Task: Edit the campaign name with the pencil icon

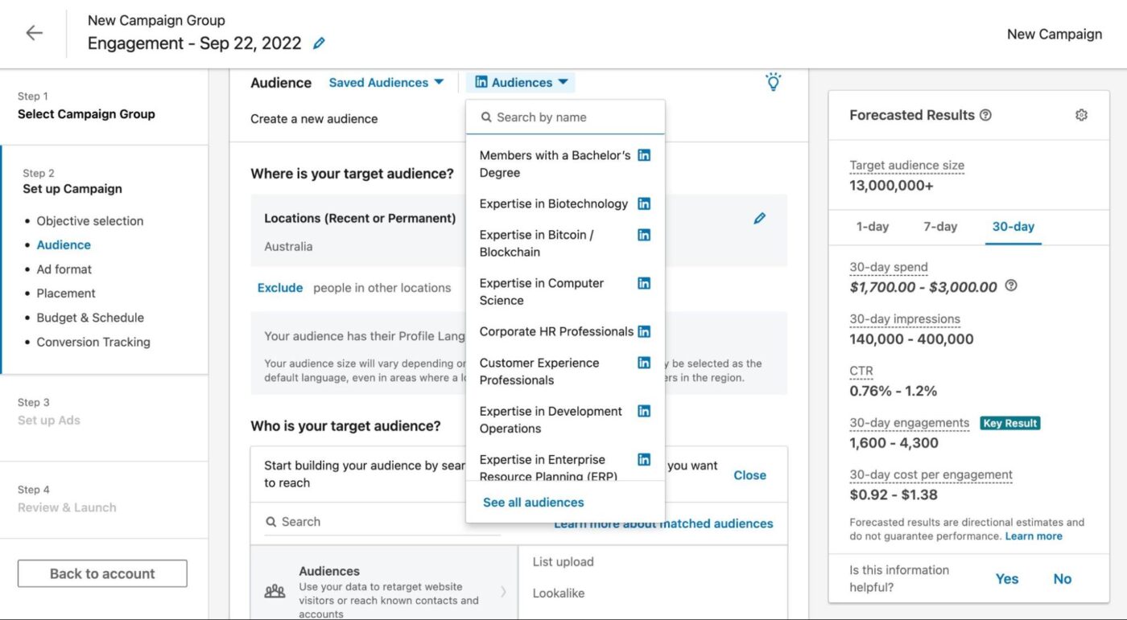Action: click(318, 43)
